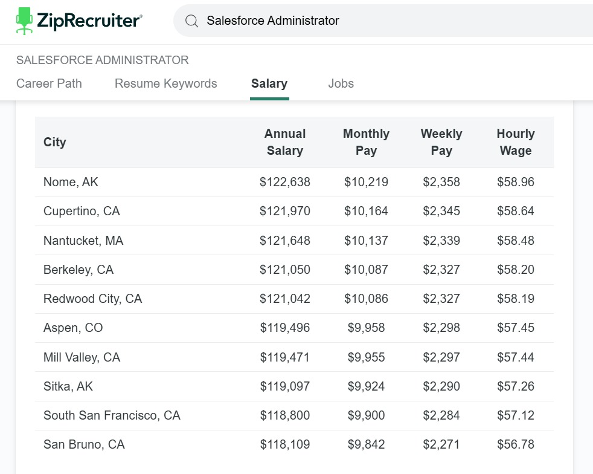Click weekly pay $2,271

pyautogui.click(x=441, y=444)
